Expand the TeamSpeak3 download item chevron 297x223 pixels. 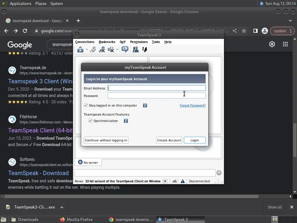tap(62, 207)
